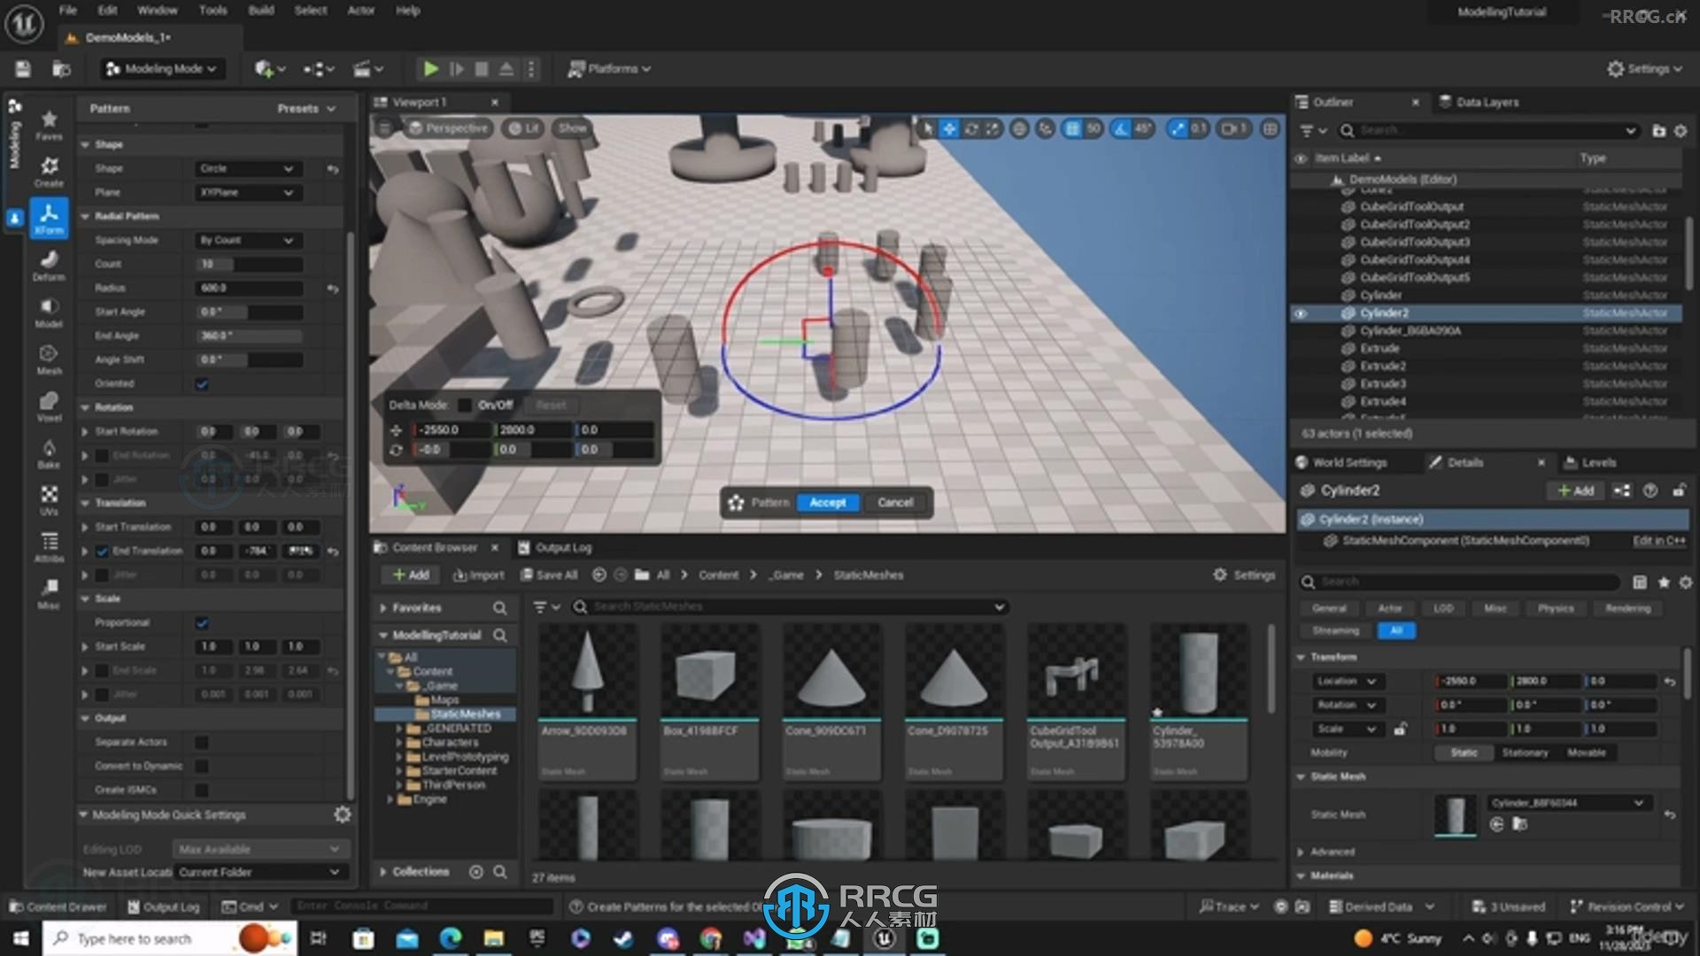Viewport: 1700px width, 956px height.
Task: Expand the Start Rotation property
Action: (x=85, y=432)
